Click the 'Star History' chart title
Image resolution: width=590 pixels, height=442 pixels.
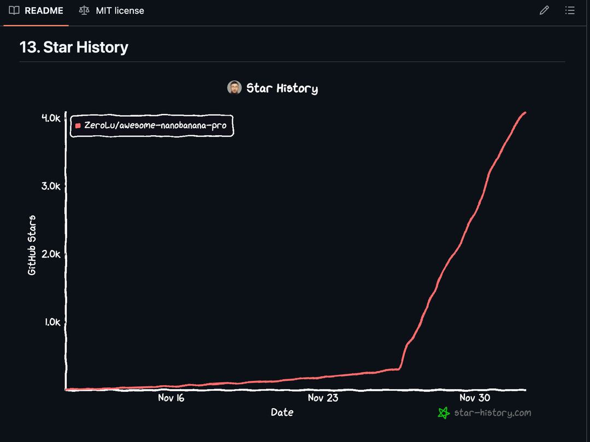pos(282,88)
